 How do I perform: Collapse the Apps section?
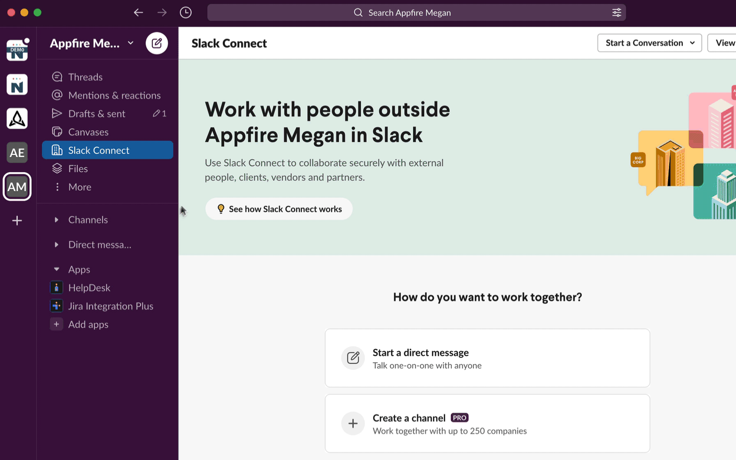click(56, 269)
